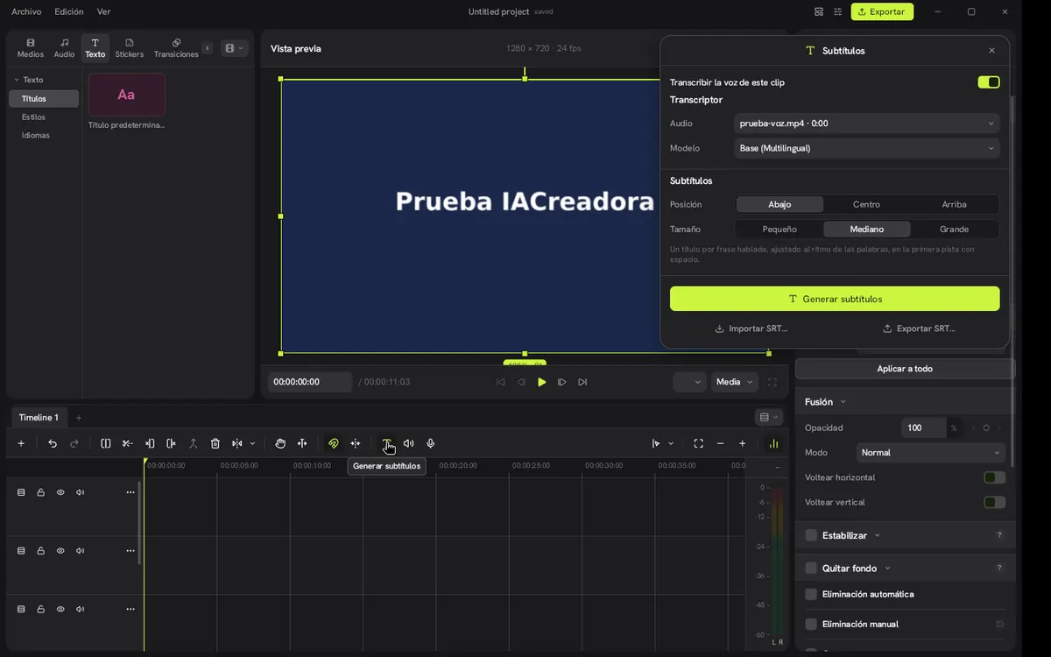Image resolution: width=1051 pixels, height=657 pixels.
Task: Split the clip at playhead icon
Action: [106, 443]
